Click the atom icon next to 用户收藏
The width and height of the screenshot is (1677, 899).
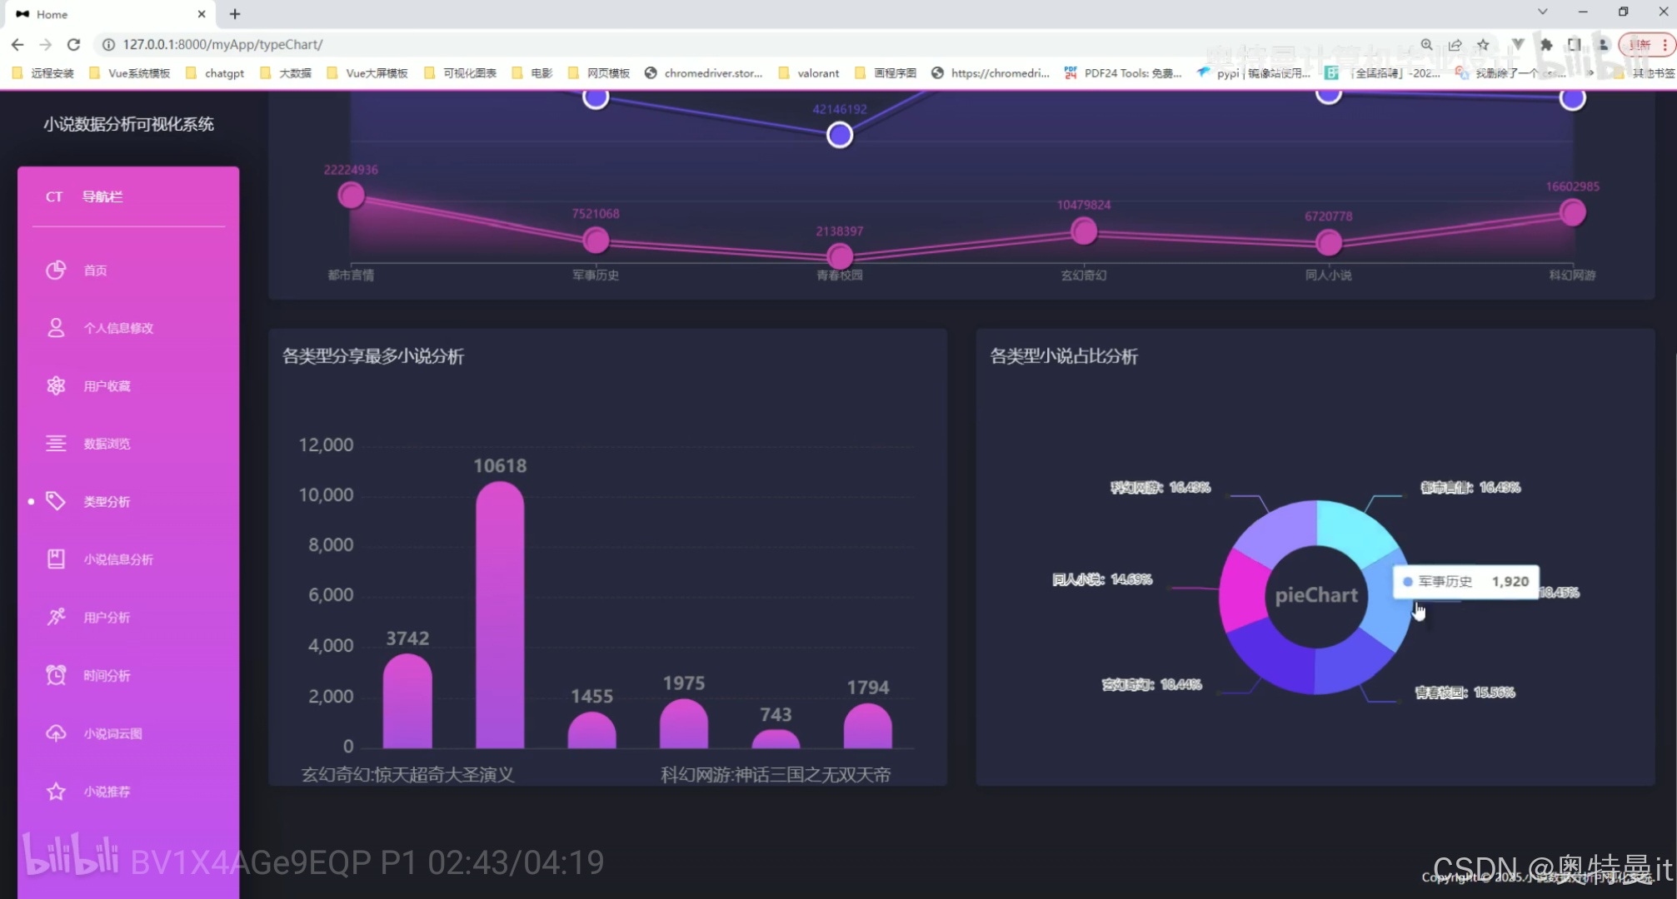click(x=56, y=385)
